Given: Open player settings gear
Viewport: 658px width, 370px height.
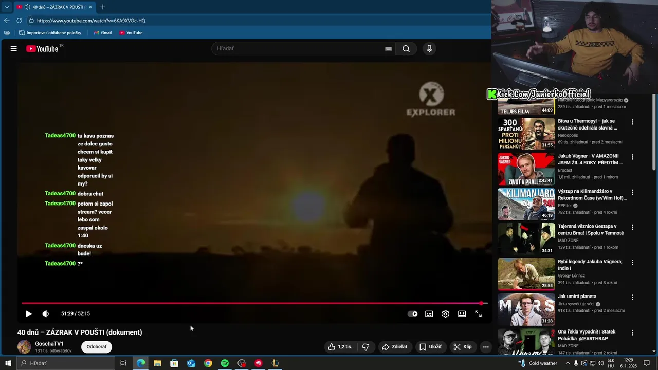Looking at the screenshot, I should 446,313.
